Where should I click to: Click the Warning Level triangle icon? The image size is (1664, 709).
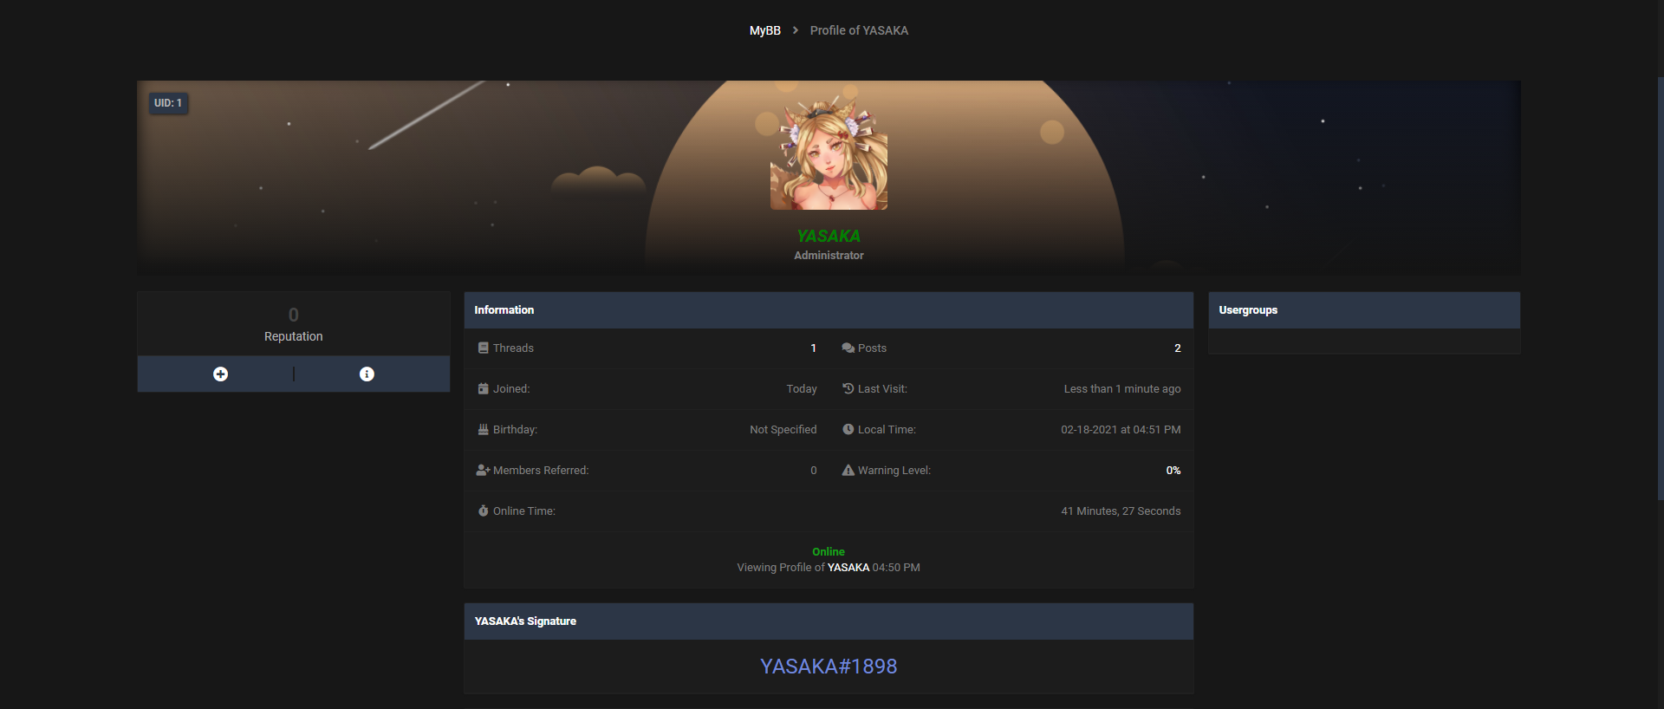pyautogui.click(x=848, y=470)
